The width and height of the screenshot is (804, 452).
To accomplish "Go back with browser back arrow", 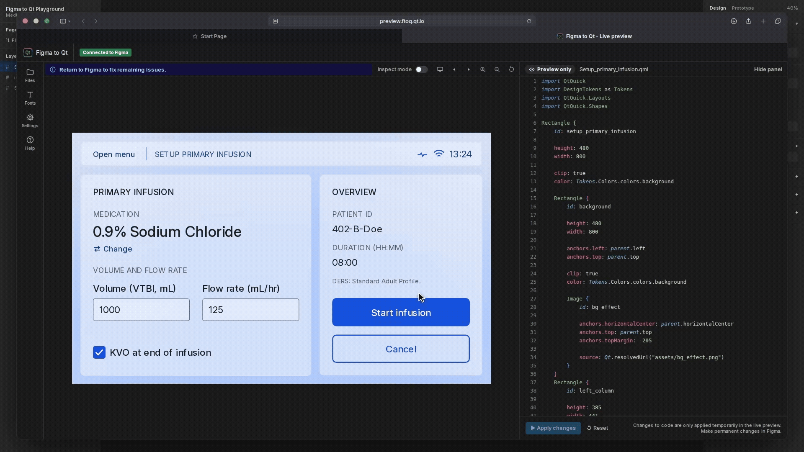I will tap(83, 21).
